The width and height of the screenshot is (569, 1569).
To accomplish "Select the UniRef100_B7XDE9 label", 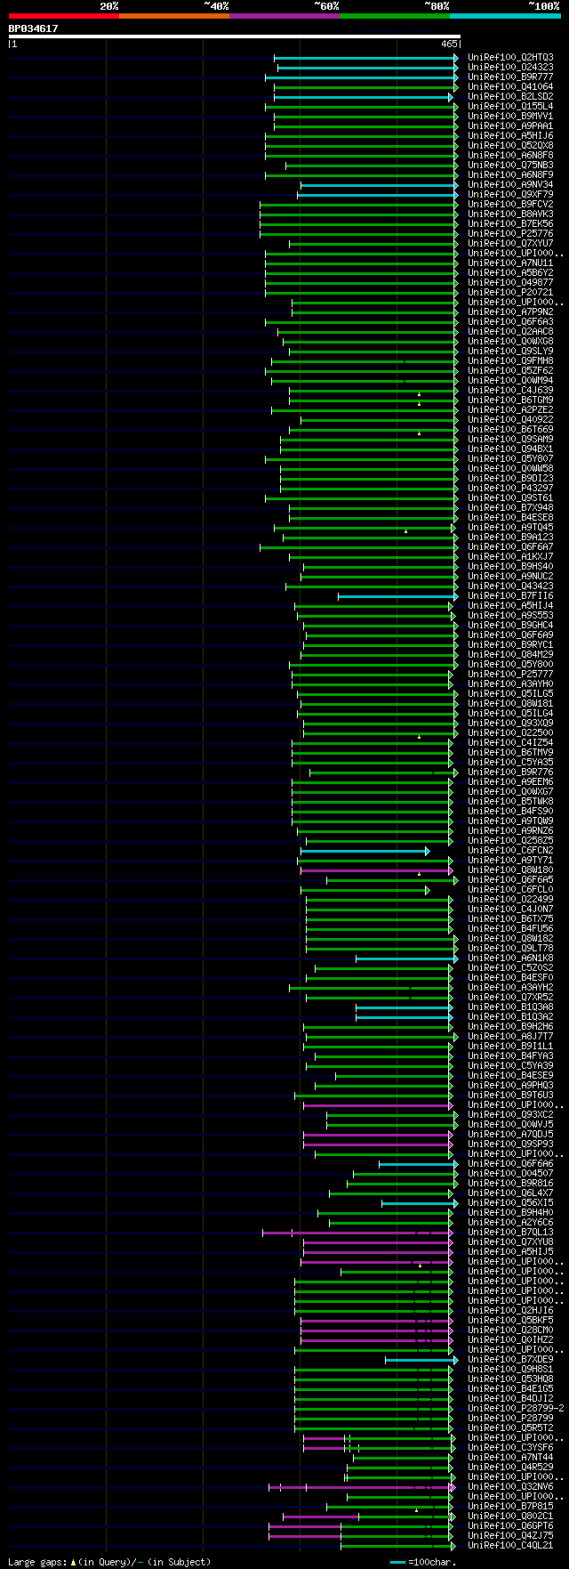I will click(510, 1359).
